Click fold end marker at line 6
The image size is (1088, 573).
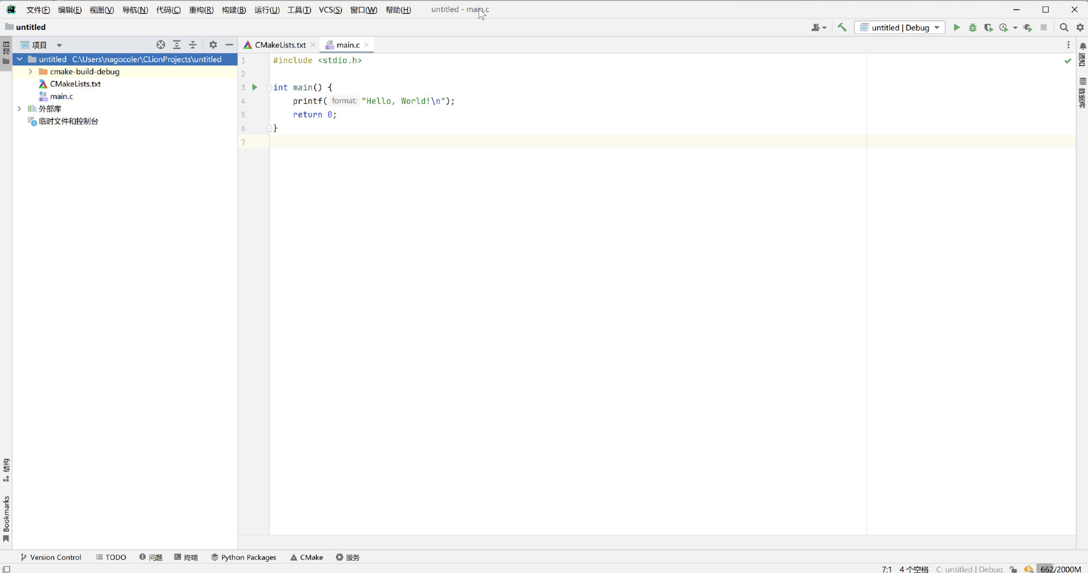(x=269, y=128)
